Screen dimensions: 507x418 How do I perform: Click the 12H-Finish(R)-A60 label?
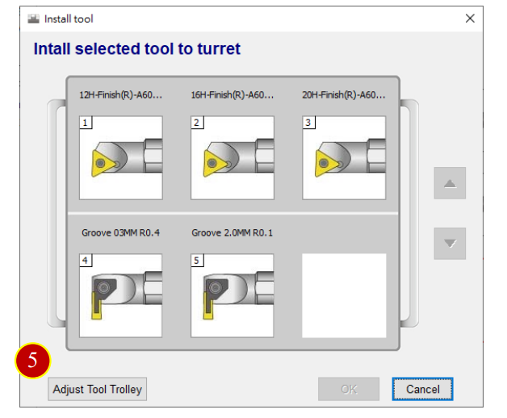(x=121, y=95)
